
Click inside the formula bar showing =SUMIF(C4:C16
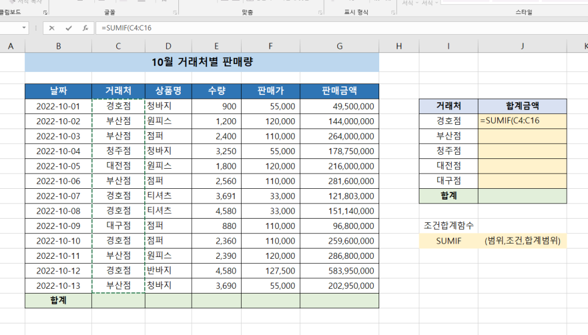pyautogui.click(x=341, y=28)
